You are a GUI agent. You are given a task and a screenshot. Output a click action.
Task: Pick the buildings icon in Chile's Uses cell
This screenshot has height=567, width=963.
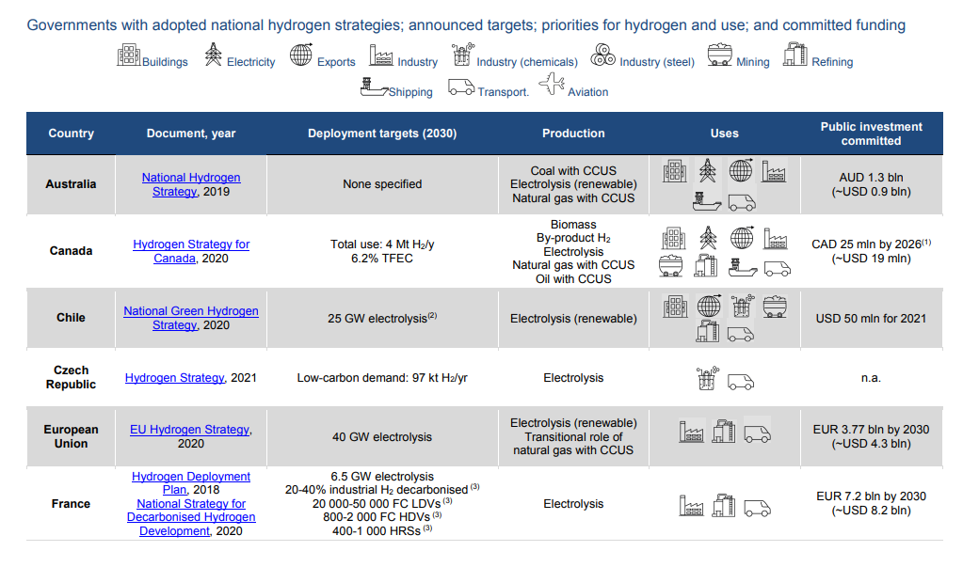676,306
